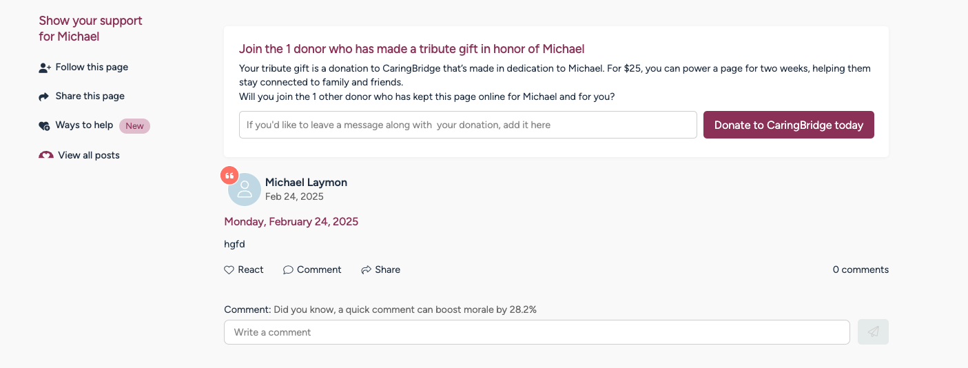Open the Monday, February 24, 2025 post title

tap(291, 222)
